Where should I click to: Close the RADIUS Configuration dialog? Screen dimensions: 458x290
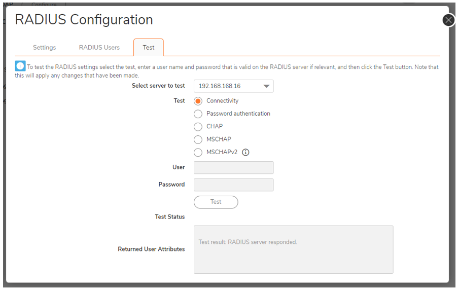pos(448,20)
